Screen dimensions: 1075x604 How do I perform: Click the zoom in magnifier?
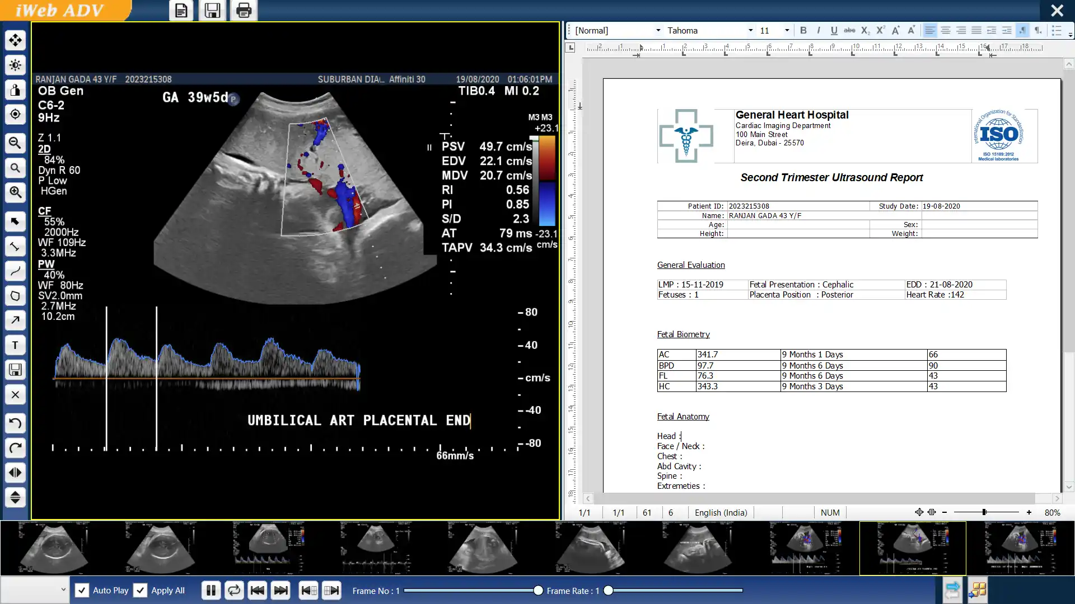point(15,192)
